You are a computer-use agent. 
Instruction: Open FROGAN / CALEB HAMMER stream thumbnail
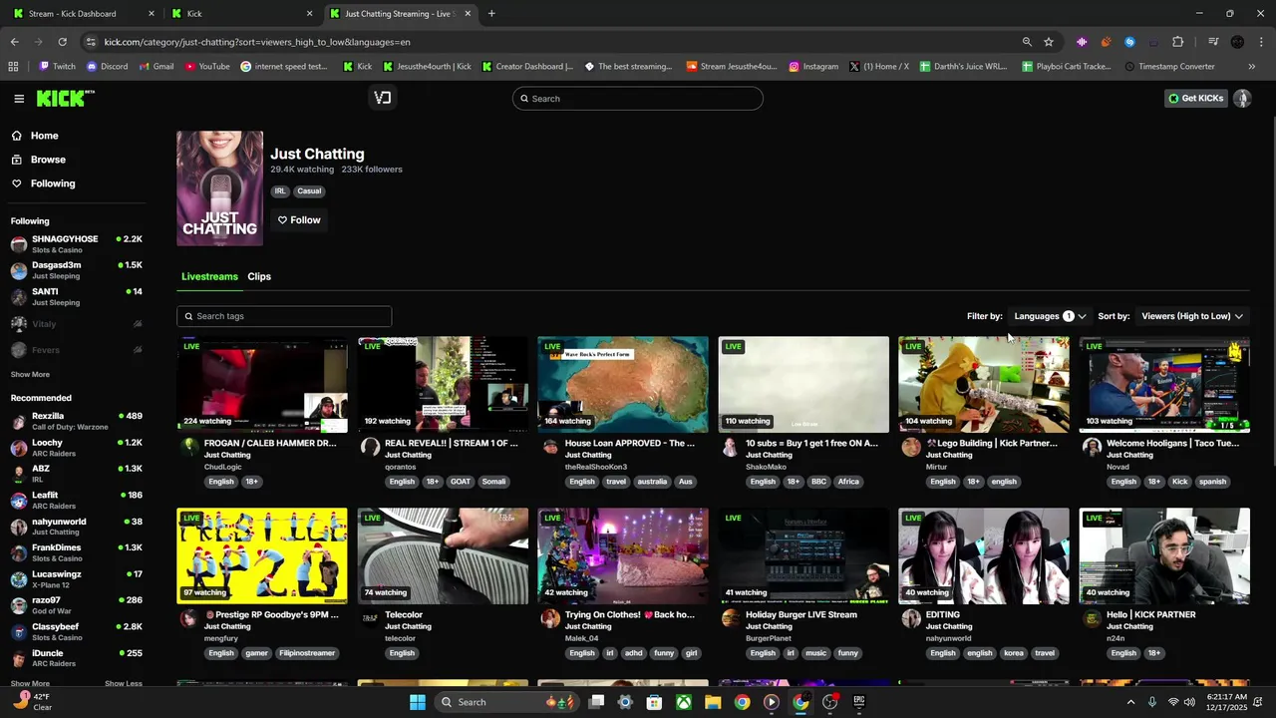262,384
